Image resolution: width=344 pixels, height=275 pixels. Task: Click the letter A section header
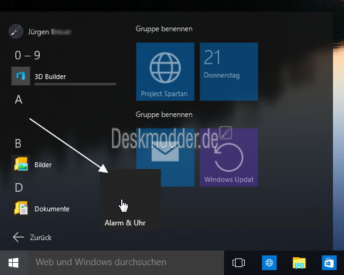tap(18, 99)
